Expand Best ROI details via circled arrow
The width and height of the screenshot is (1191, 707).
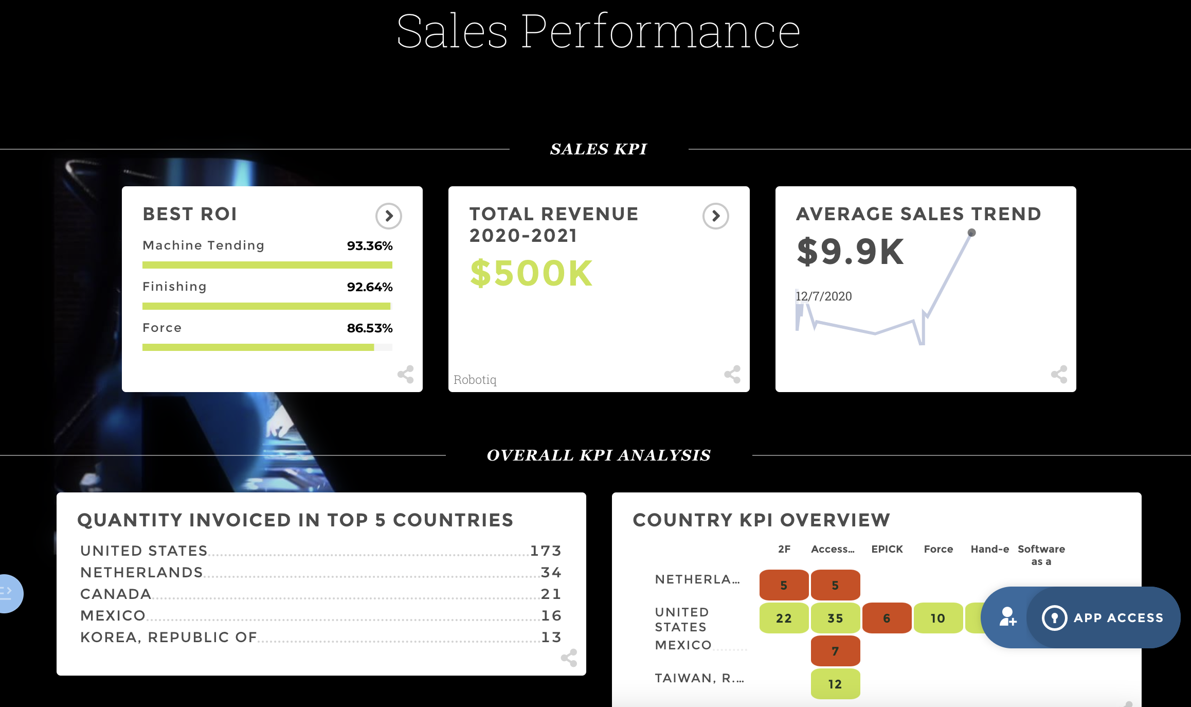click(x=389, y=216)
